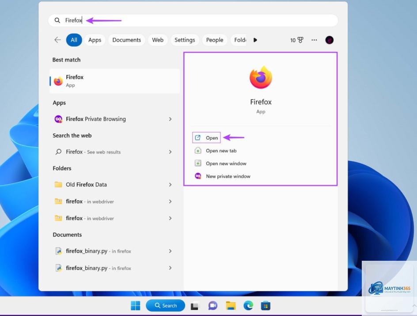The width and height of the screenshot is (417, 316).
Task: Switch to the Documents filter tab
Action: [127, 40]
